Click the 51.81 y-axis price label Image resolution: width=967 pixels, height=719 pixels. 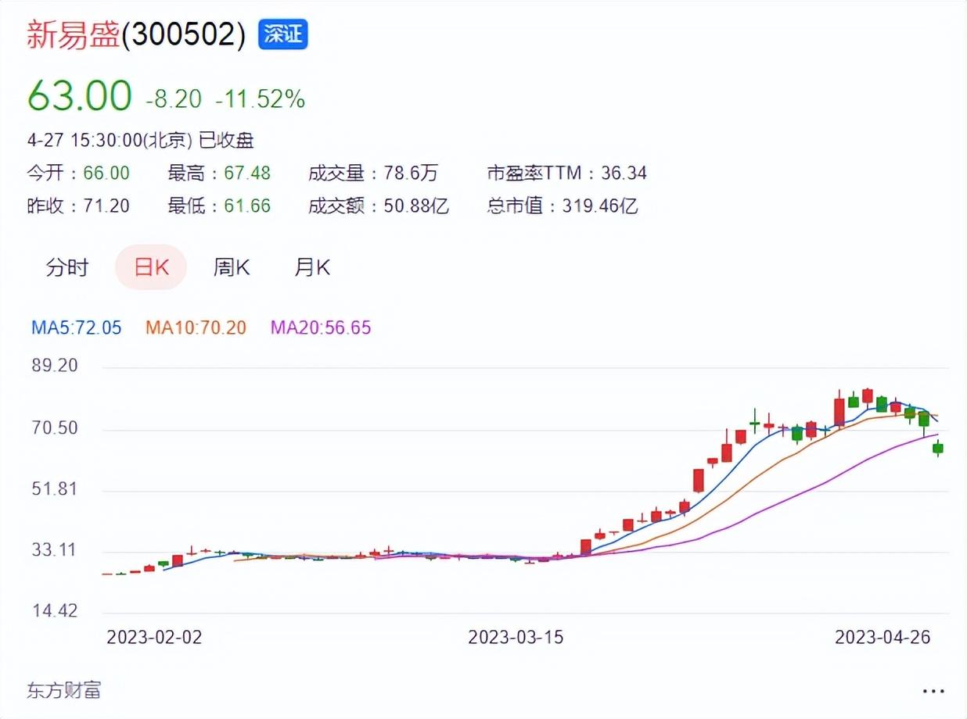tap(55, 488)
